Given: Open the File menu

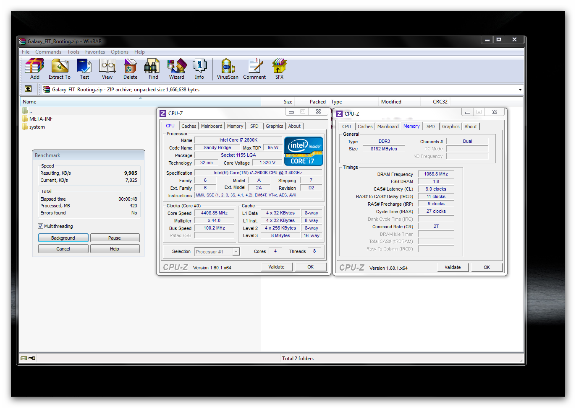Looking at the screenshot, I should coord(26,52).
